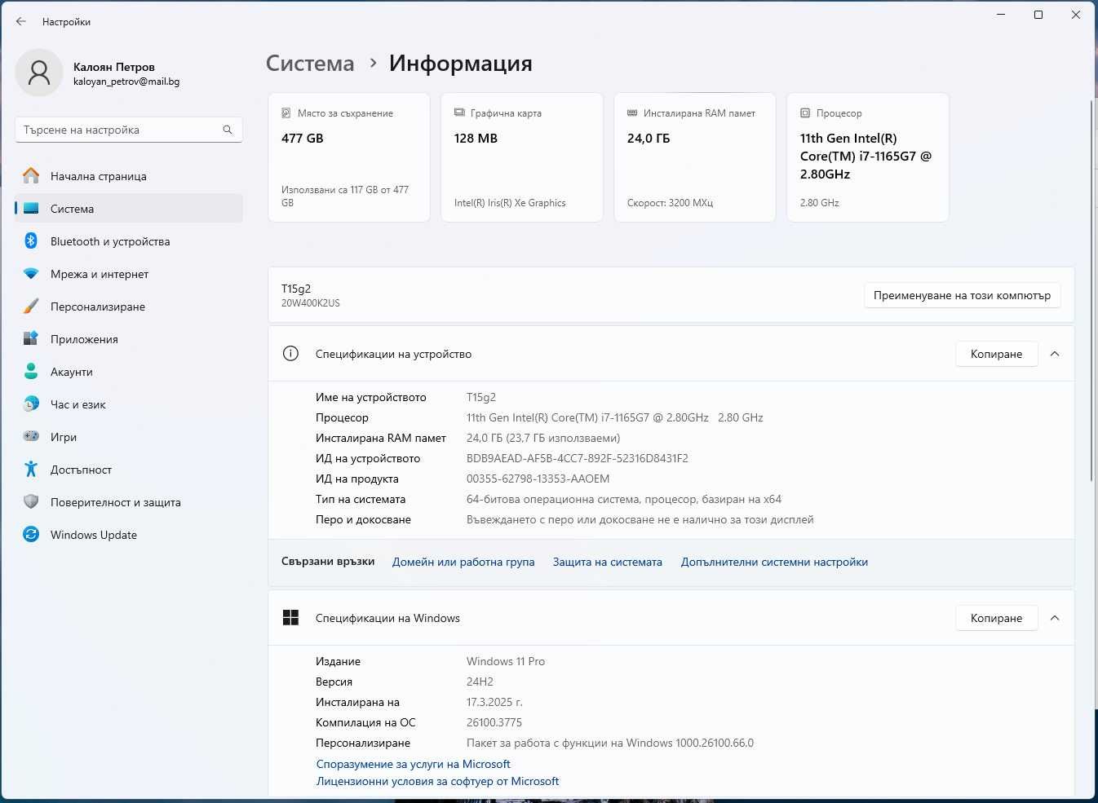
Task: Click the edition value Windows 11 Pro
Action: tap(506, 661)
